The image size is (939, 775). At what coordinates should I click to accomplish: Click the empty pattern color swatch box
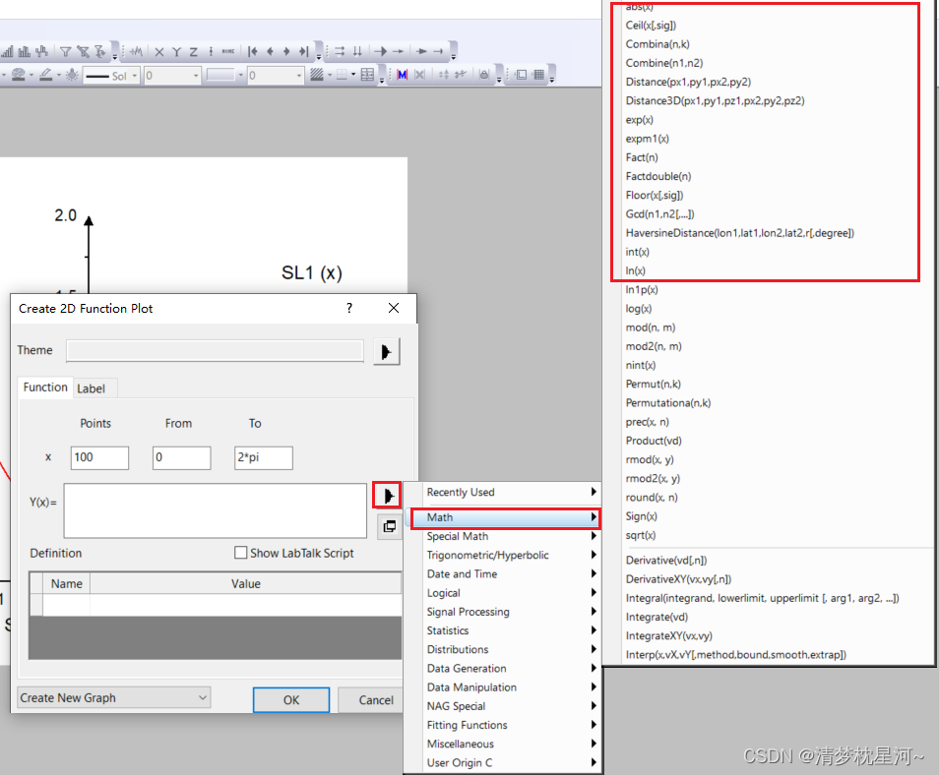(220, 75)
